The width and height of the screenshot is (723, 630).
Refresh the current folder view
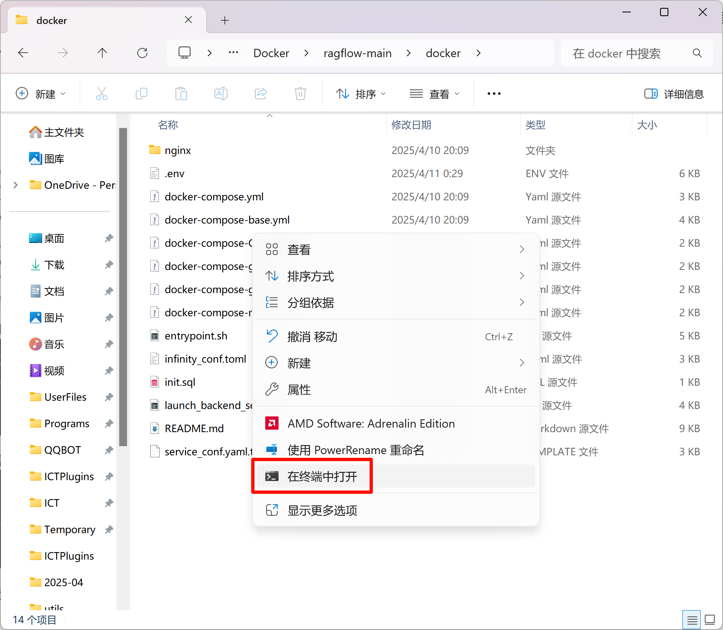tap(142, 53)
